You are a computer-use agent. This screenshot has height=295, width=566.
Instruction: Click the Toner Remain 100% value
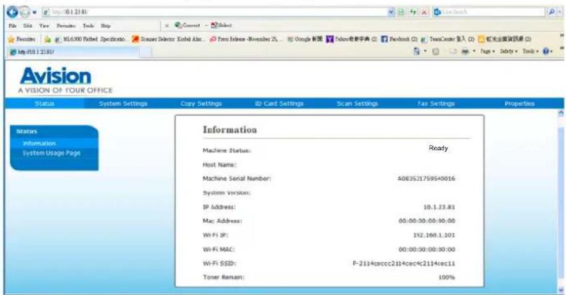coord(447,277)
